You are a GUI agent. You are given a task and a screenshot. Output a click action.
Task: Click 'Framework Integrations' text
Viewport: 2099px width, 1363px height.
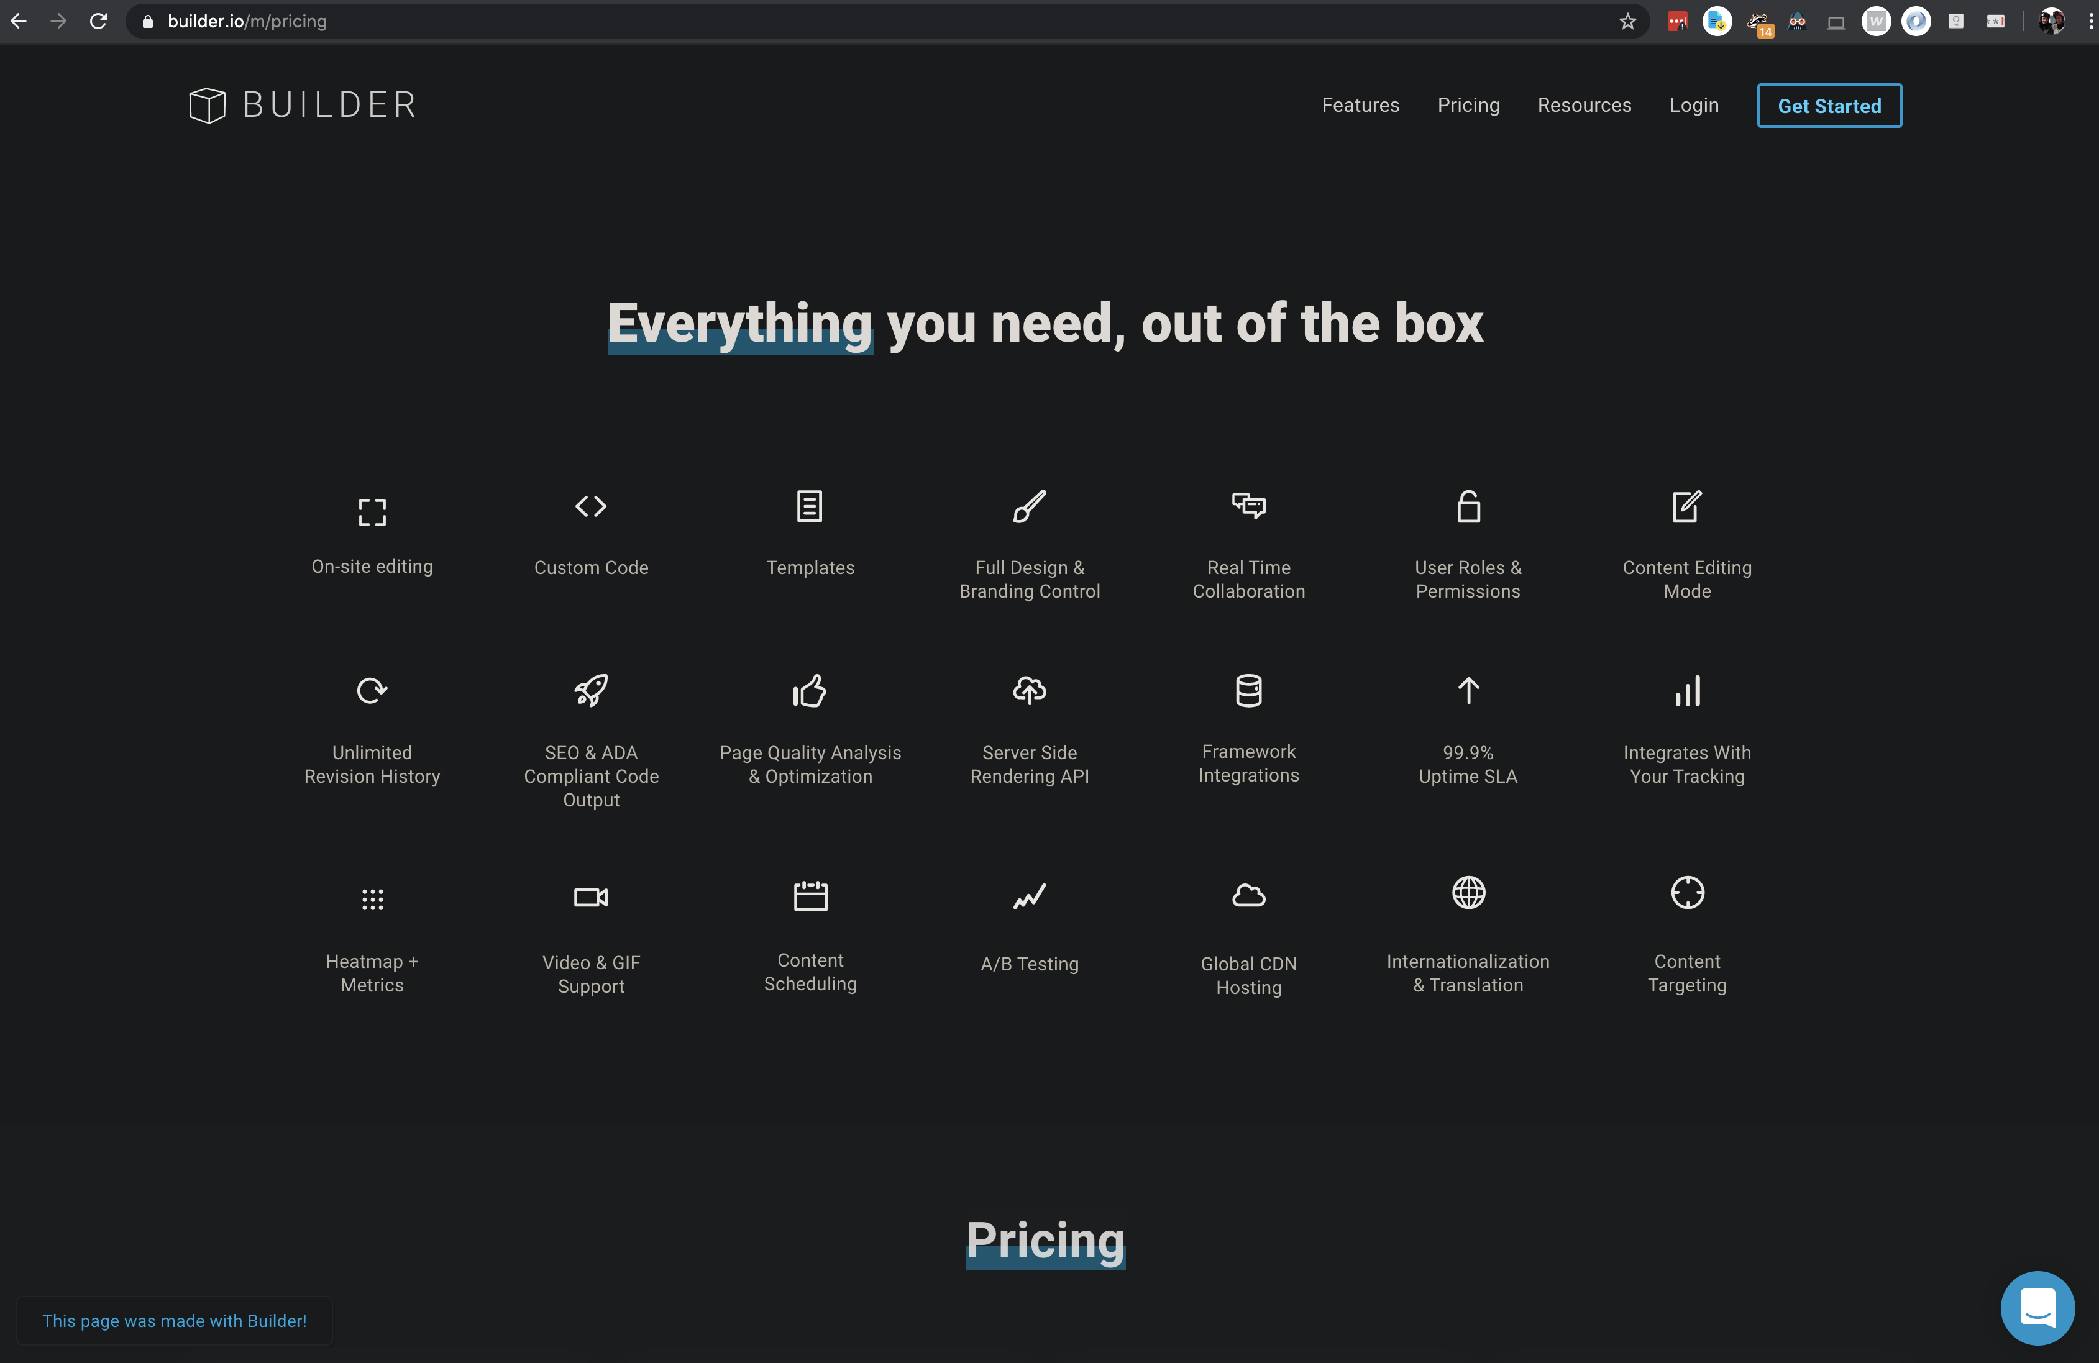tap(1249, 764)
